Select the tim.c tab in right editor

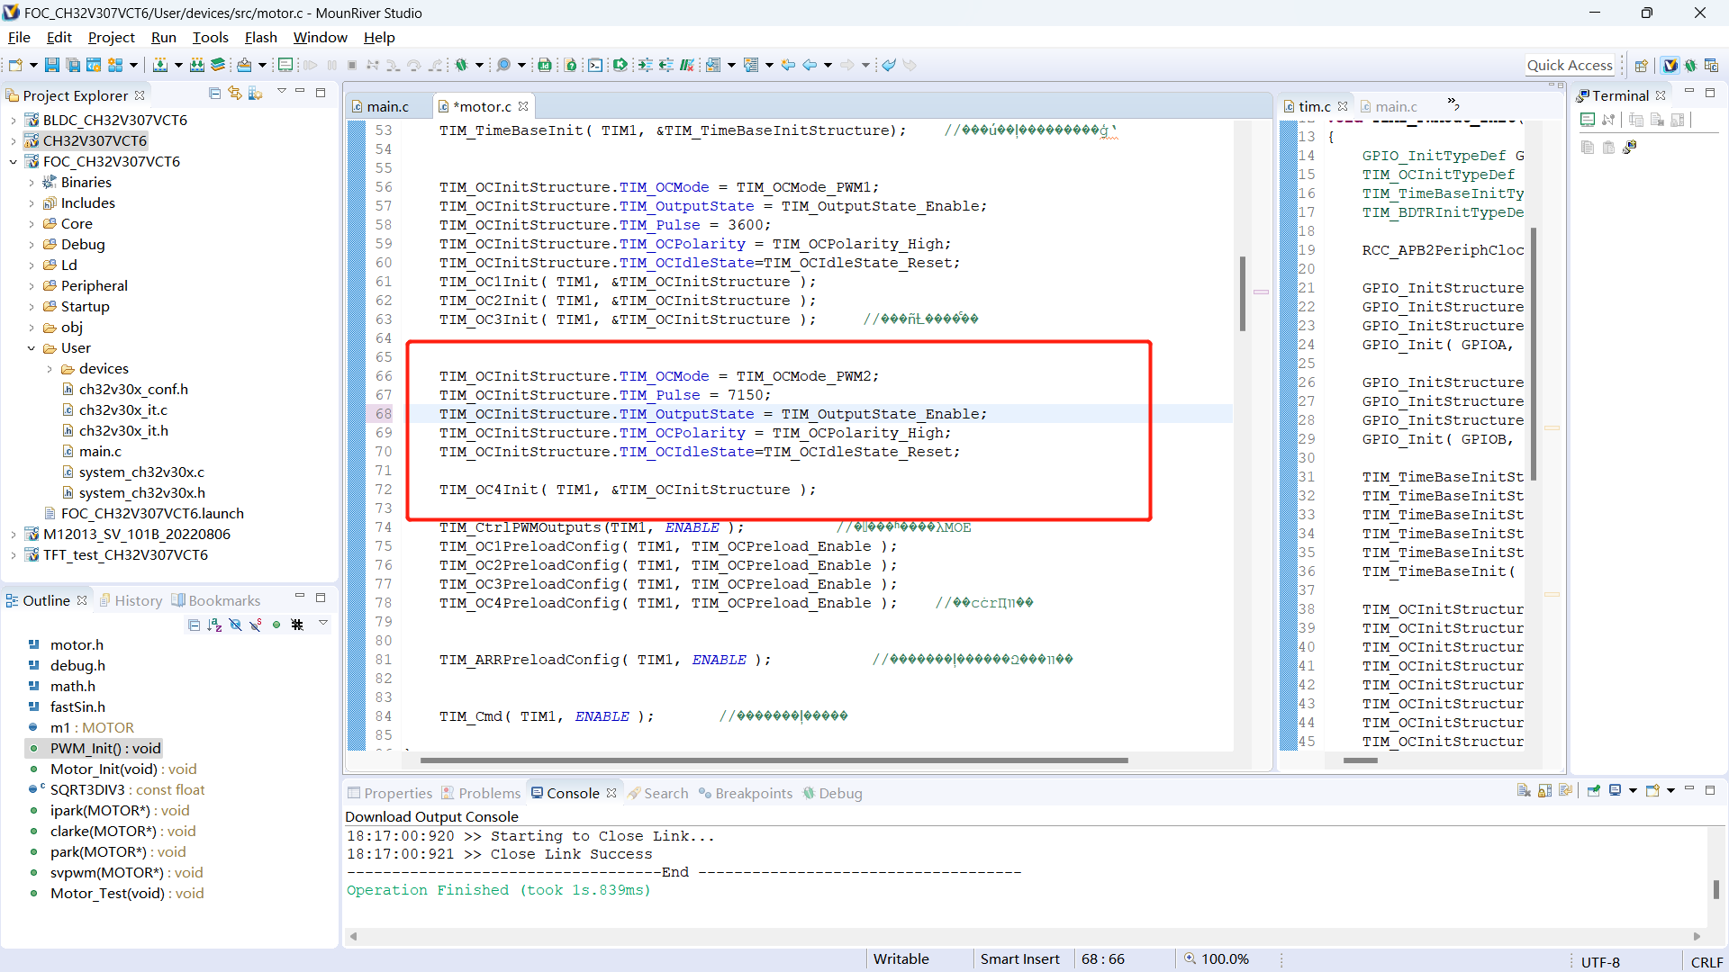(x=1314, y=106)
